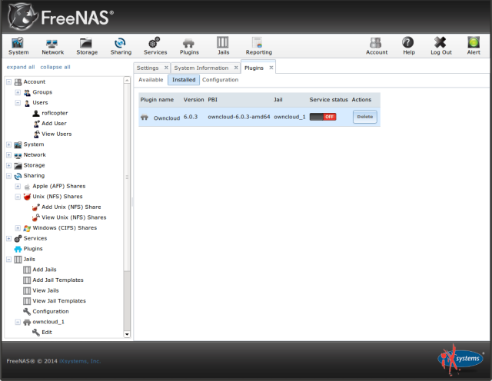
Task: Expand the Services tree node
Action: (8, 238)
